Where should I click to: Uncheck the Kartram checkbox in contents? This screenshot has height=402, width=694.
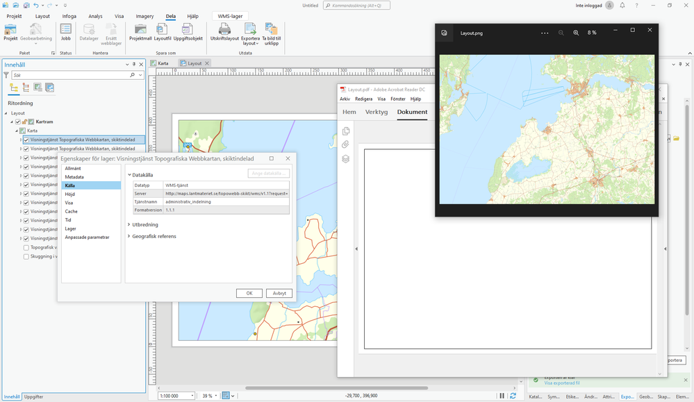[18, 122]
